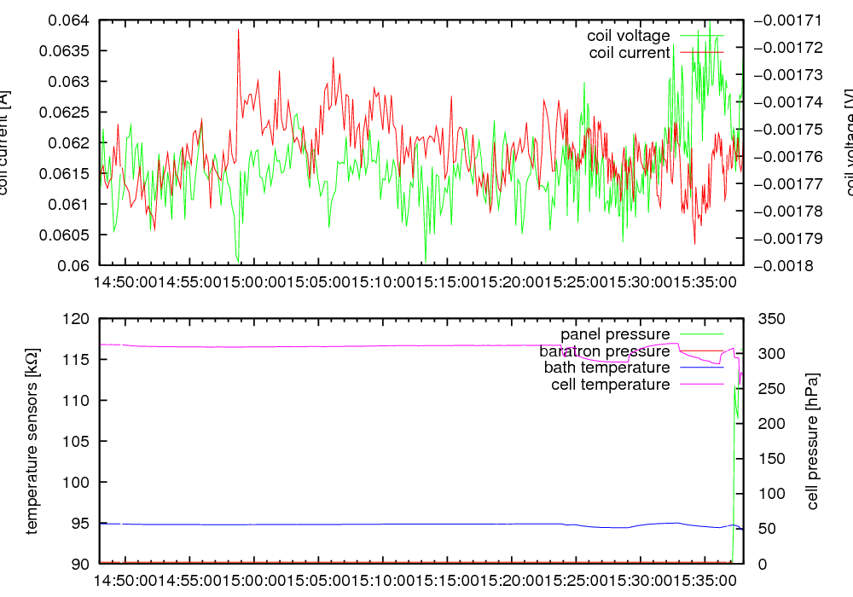
Task: Hide the panel pressure curve via legend
Action: coord(614,333)
